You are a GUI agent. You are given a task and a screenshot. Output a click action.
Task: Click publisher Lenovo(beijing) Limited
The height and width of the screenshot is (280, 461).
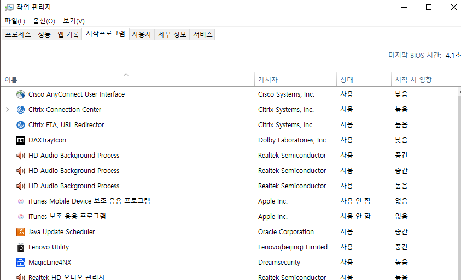pyautogui.click(x=293, y=247)
